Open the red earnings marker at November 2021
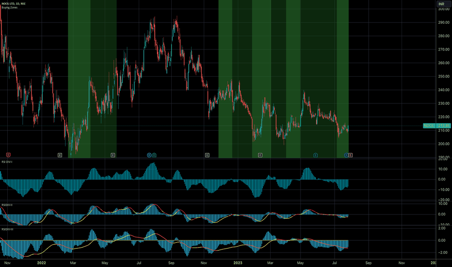This screenshot has height=267, width=452. (x=8, y=155)
